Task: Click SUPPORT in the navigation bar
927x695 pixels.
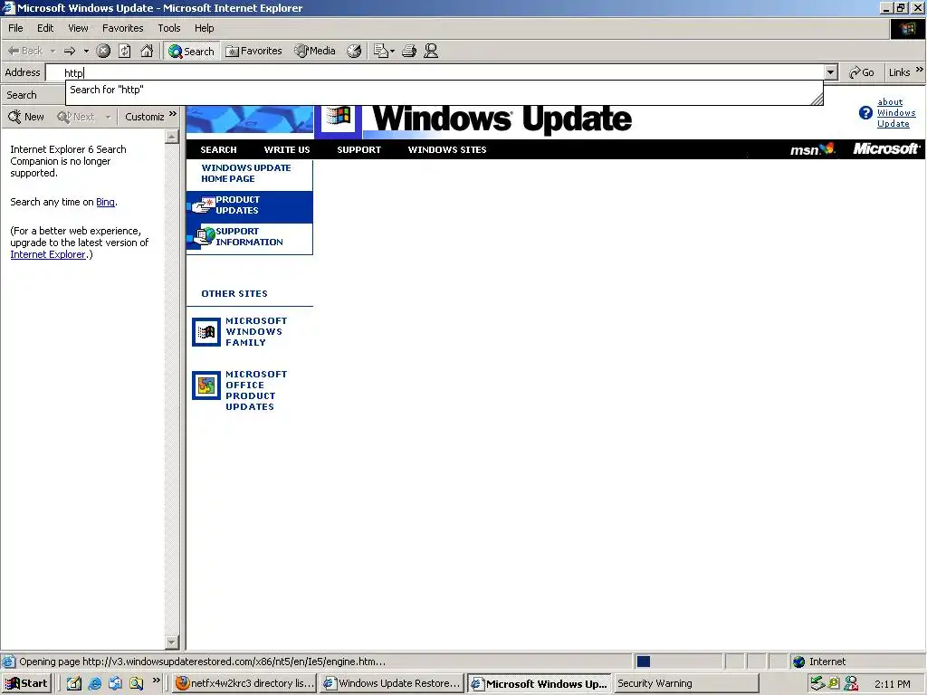Action: [x=358, y=149]
